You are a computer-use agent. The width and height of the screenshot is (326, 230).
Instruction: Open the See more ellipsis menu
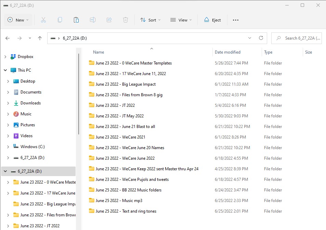[236, 20]
